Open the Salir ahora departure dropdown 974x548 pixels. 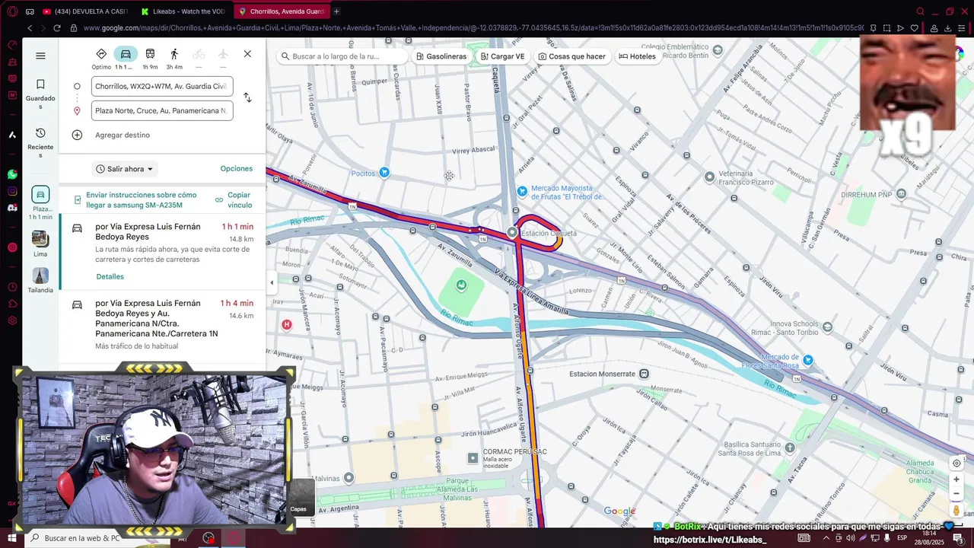125,169
